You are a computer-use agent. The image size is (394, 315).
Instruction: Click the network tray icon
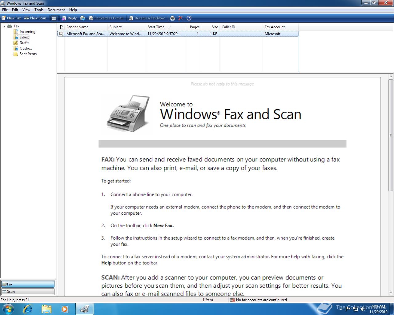coord(356,309)
